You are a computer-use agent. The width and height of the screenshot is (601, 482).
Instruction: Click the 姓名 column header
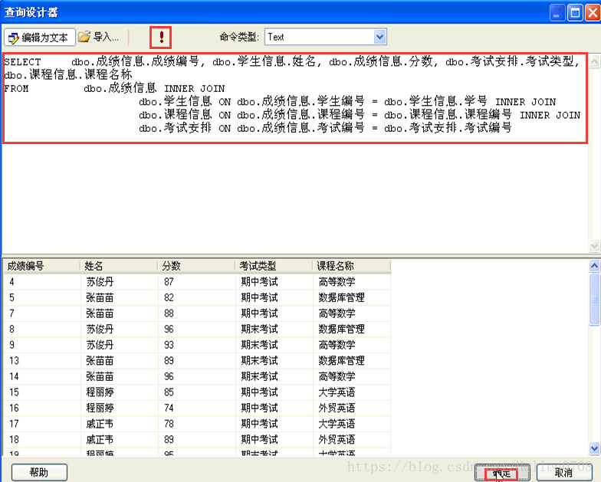pyautogui.click(x=120, y=266)
